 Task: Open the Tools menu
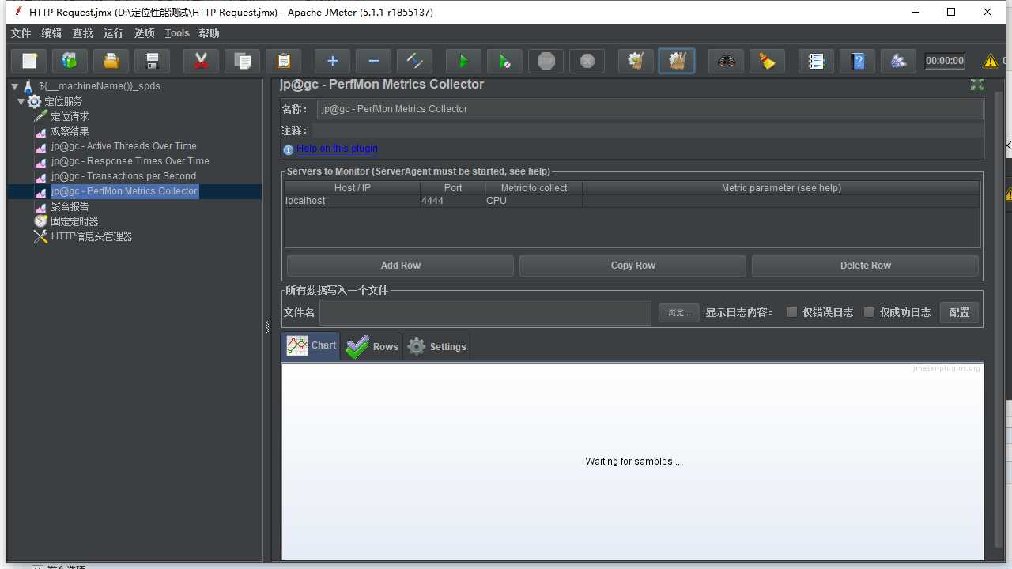[177, 33]
